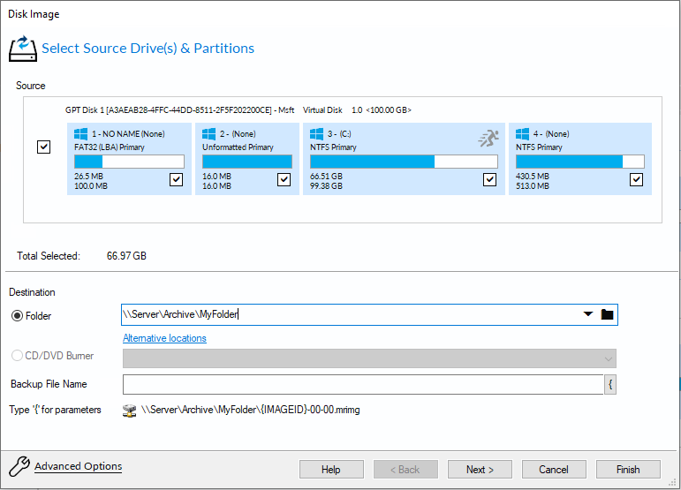Open the Alternative locations link
This screenshot has height=490, width=681.
tap(164, 338)
